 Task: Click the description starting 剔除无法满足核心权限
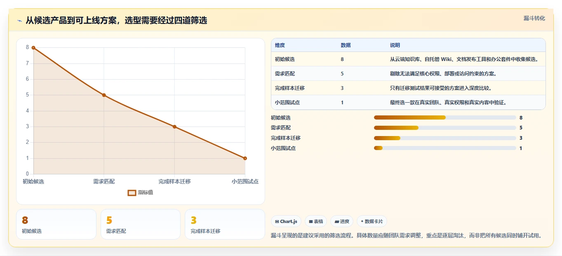click(x=443, y=74)
